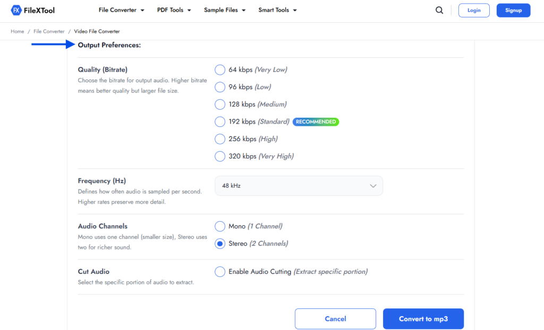Select 128 kbps Medium quality
Viewport: 544px width, 330px height.
pos(219,104)
